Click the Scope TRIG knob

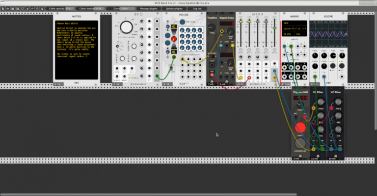click(x=342, y=56)
